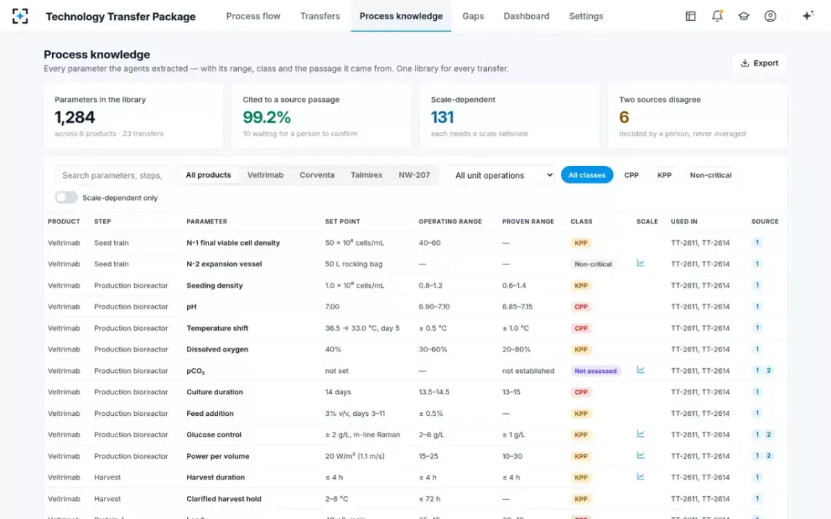The height and width of the screenshot is (519, 831).
Task: Filter products by Talmirex
Action: pyautogui.click(x=366, y=175)
